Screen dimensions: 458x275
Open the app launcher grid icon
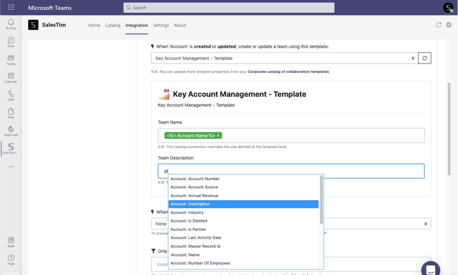coord(11,7)
